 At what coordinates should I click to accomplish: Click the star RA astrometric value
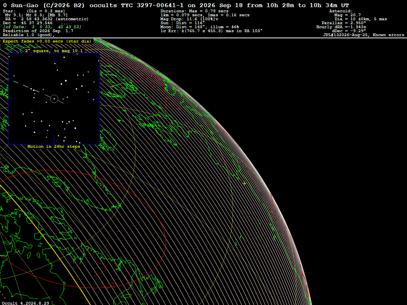(x=47, y=19)
